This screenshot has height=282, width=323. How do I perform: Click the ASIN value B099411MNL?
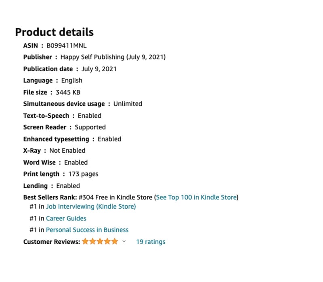click(x=67, y=46)
